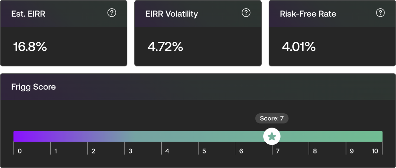This screenshot has height=168, width=396.
Task: Click the star marker on Frigg Score bar
Action: (x=272, y=136)
